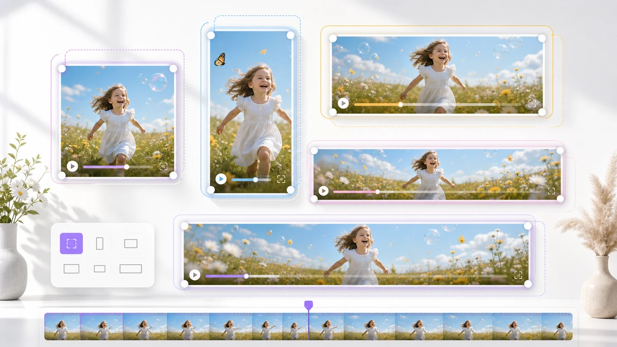This screenshot has height=347, width=617.
Task: Choose the smallest rectangle aspect ratio icon
Action: 100,268
